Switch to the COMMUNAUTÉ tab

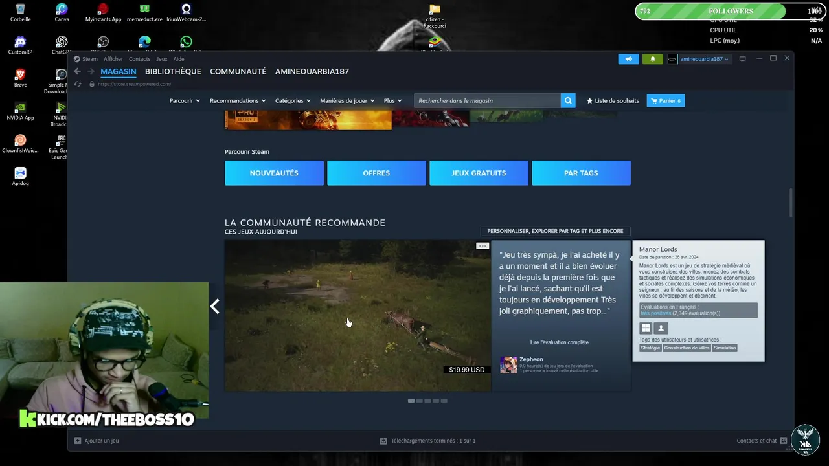(x=238, y=71)
